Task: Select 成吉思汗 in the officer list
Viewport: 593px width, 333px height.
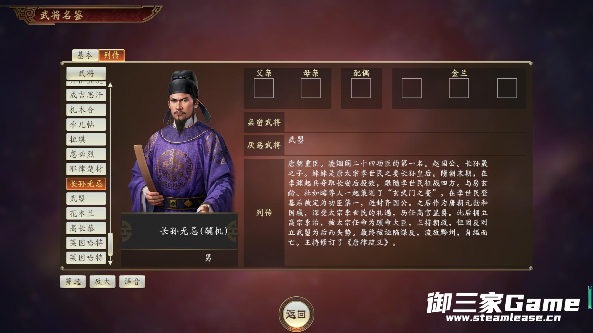Action: (86, 95)
